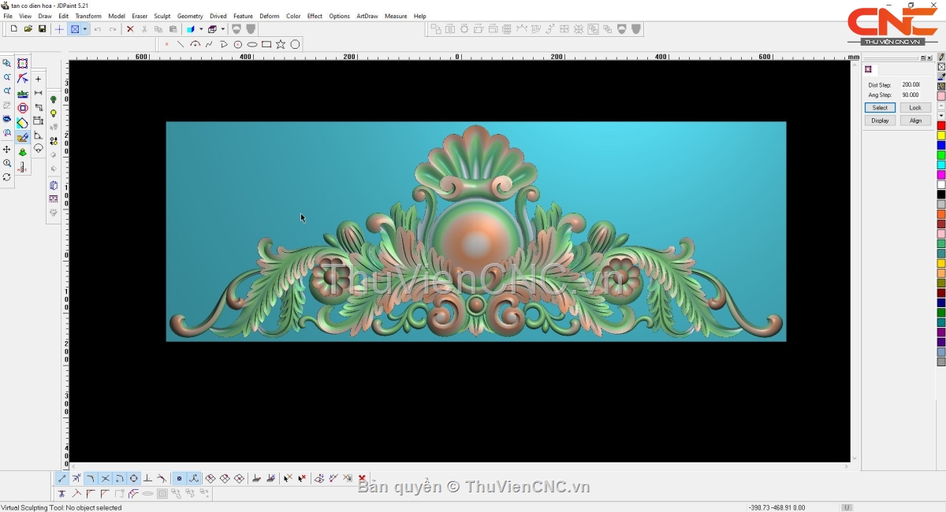Open the Sculpt menu
Image resolution: width=946 pixels, height=512 pixels.
[x=162, y=16]
